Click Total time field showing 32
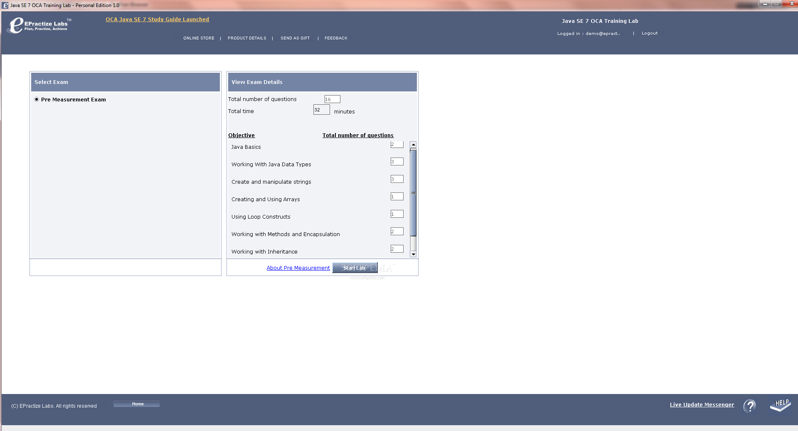 321,110
